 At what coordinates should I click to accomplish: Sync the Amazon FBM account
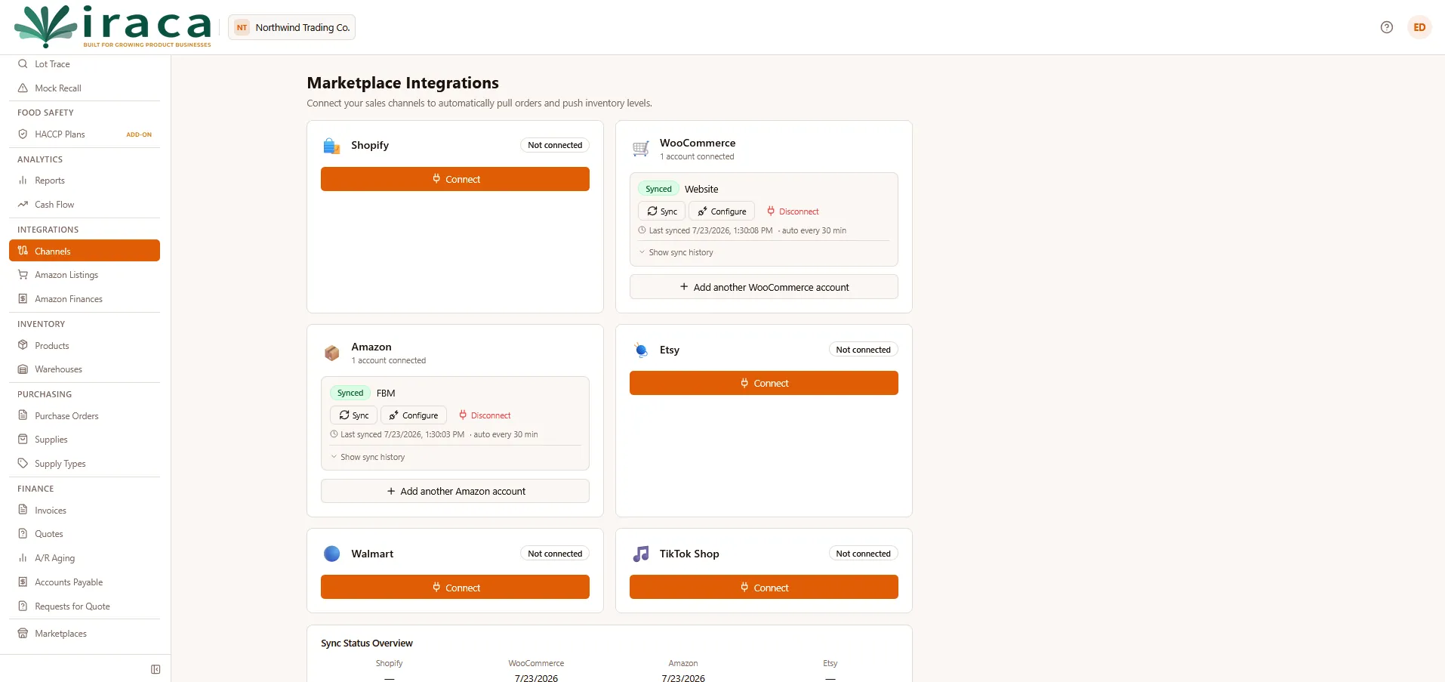[x=353, y=415]
